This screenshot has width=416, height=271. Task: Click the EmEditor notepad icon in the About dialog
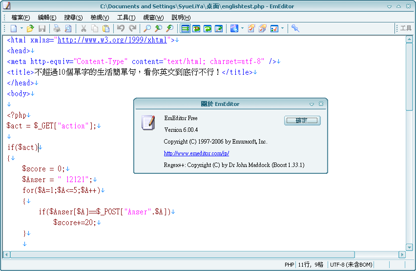tap(148, 123)
